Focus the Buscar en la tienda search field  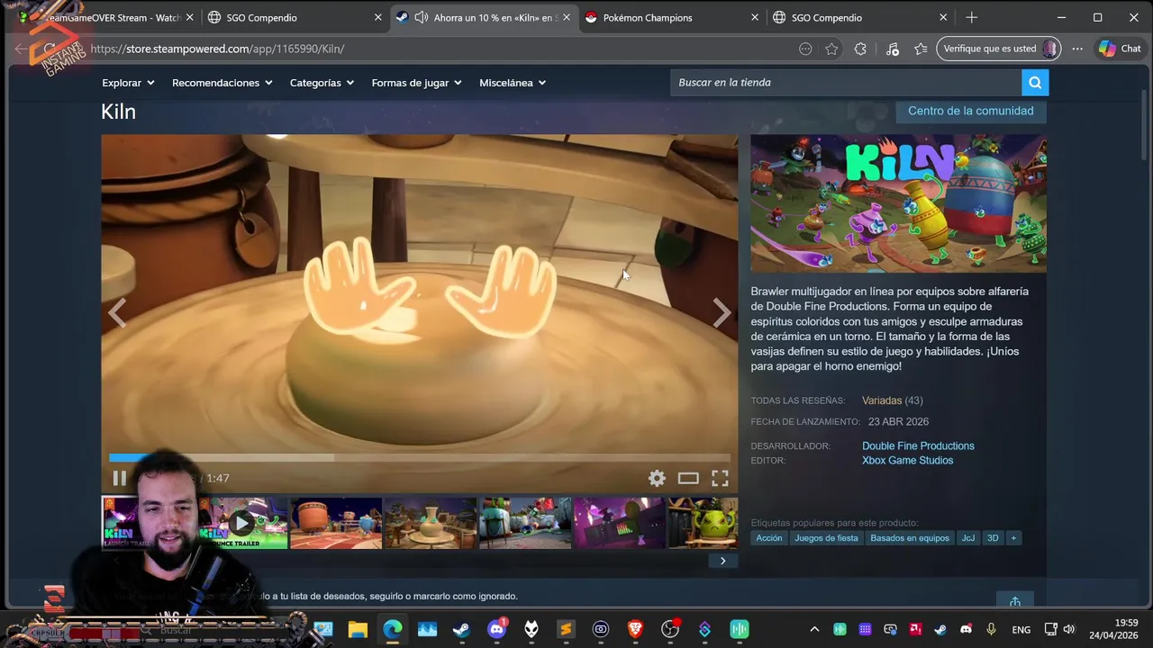click(x=846, y=83)
